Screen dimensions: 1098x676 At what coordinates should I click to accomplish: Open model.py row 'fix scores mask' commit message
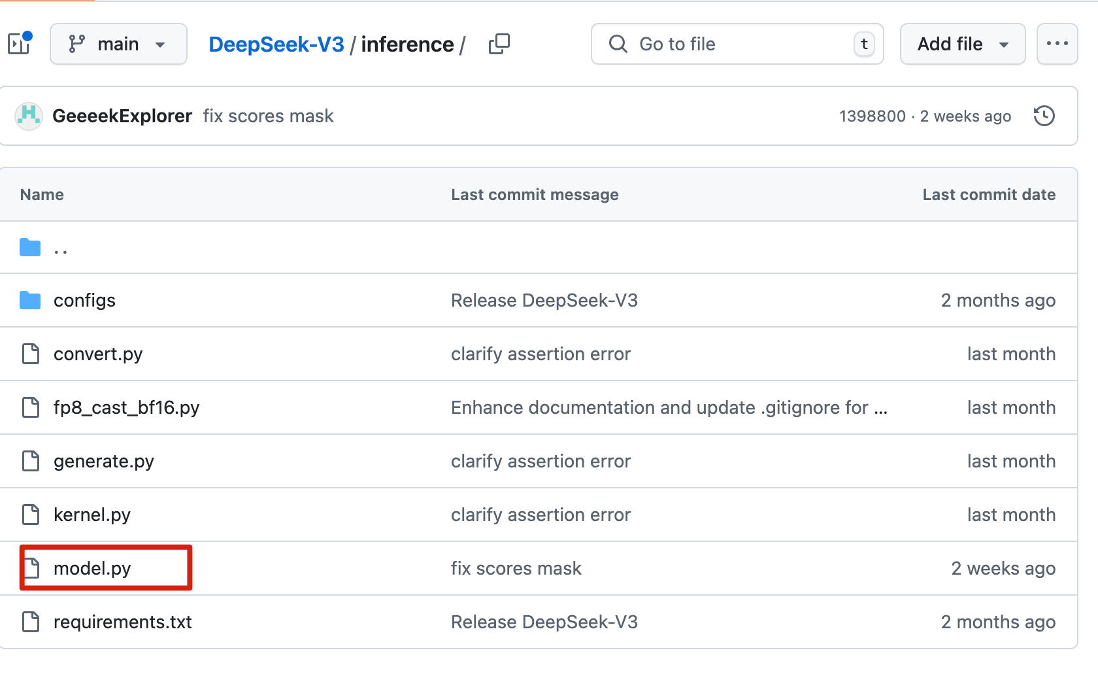click(516, 568)
